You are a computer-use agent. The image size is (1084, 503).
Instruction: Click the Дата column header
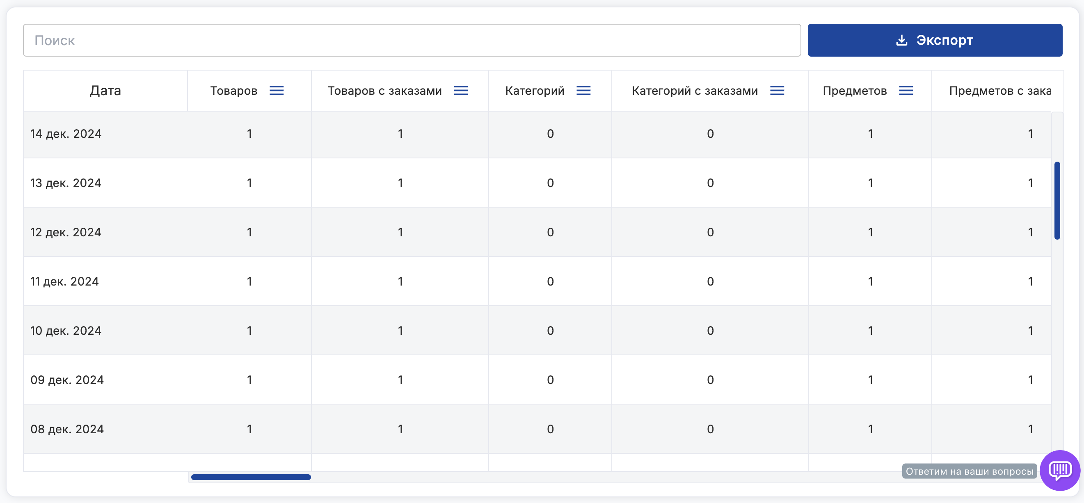105,91
